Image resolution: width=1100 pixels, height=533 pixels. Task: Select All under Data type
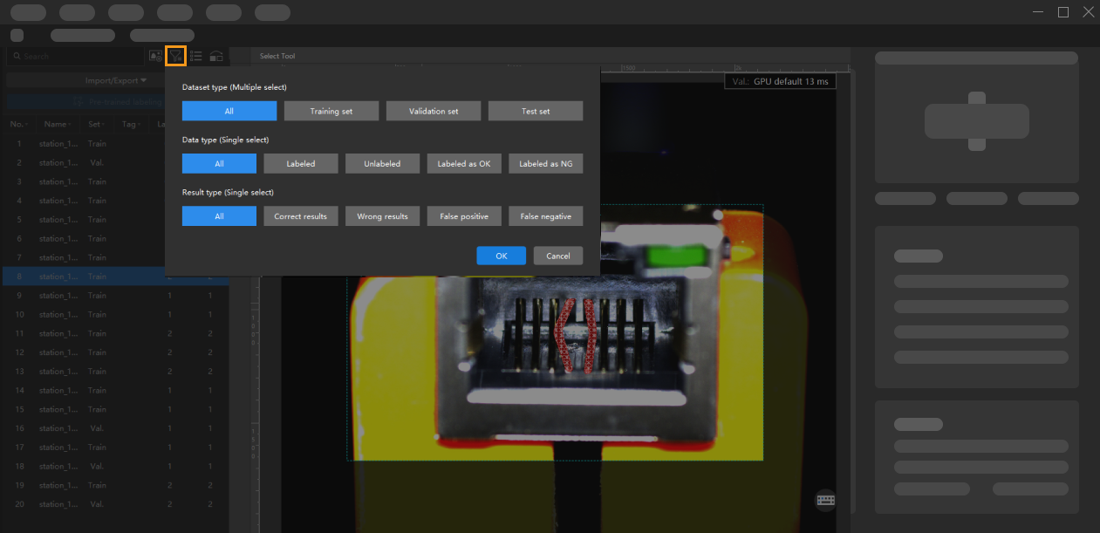(x=219, y=163)
